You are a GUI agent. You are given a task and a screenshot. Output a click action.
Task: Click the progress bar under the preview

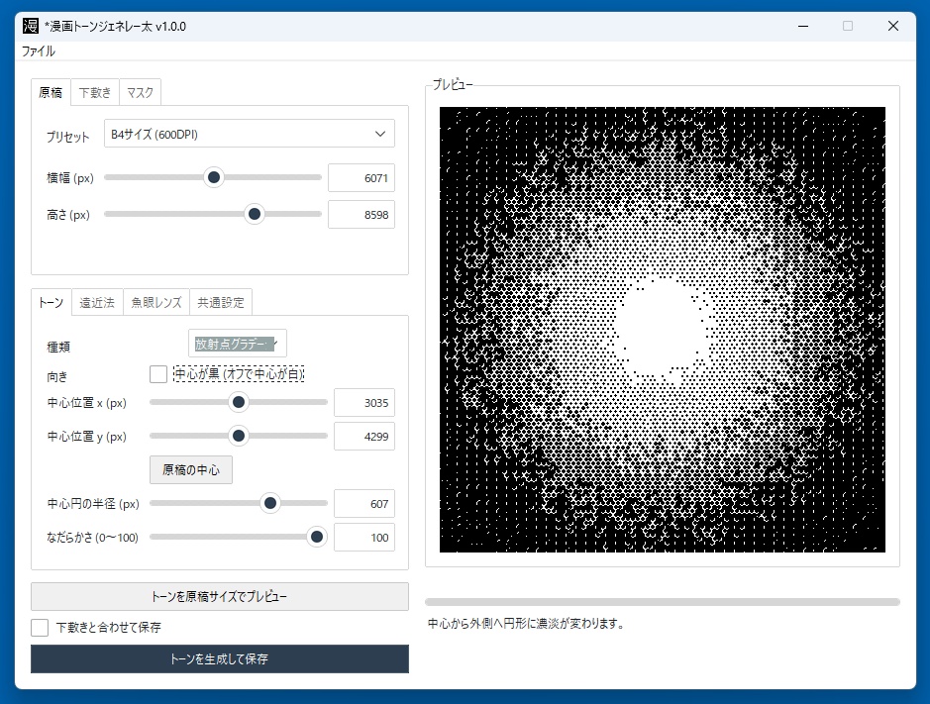click(663, 602)
